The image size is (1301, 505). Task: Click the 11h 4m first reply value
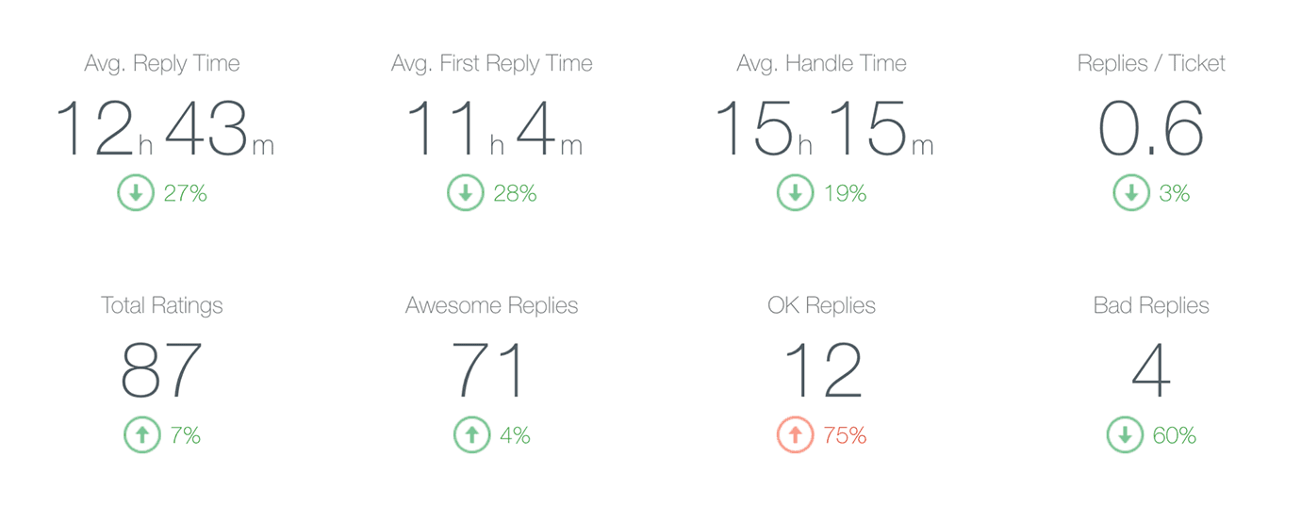493,129
